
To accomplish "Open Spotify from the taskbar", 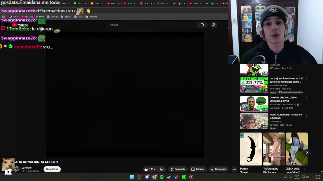I will click(161, 177).
